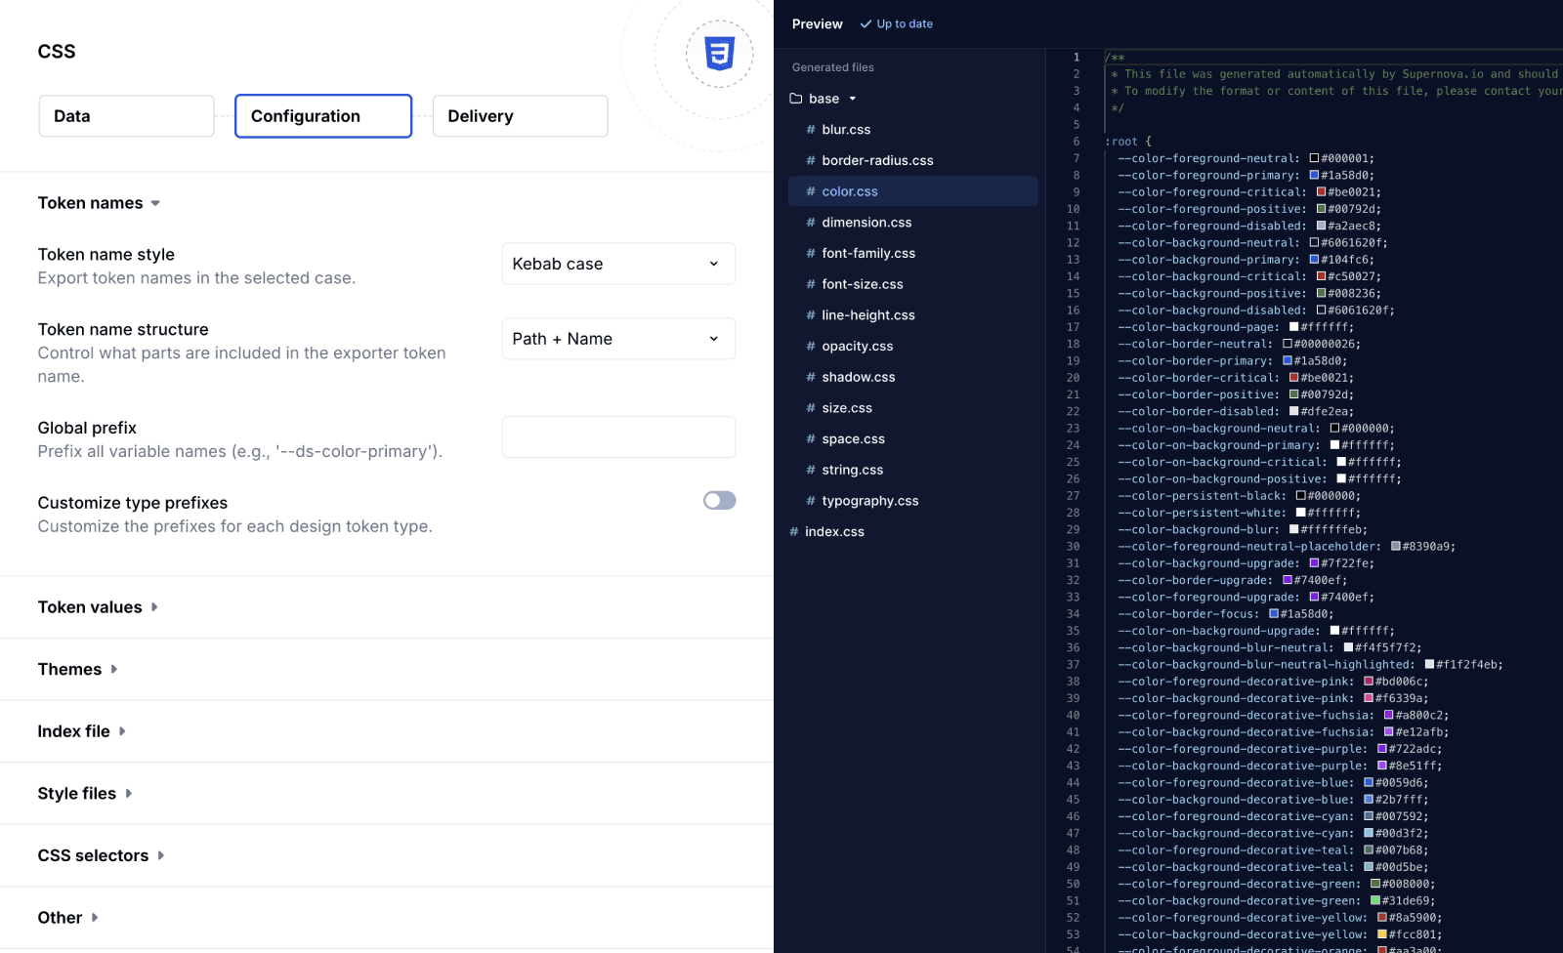Click the Global prefix input field
1563x953 pixels.
click(618, 437)
